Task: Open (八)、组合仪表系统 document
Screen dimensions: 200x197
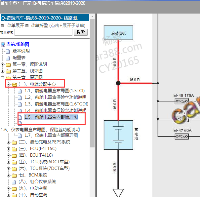Action: (x=37, y=181)
